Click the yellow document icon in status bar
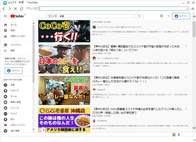Screen dimensions: 196x142 174,135
